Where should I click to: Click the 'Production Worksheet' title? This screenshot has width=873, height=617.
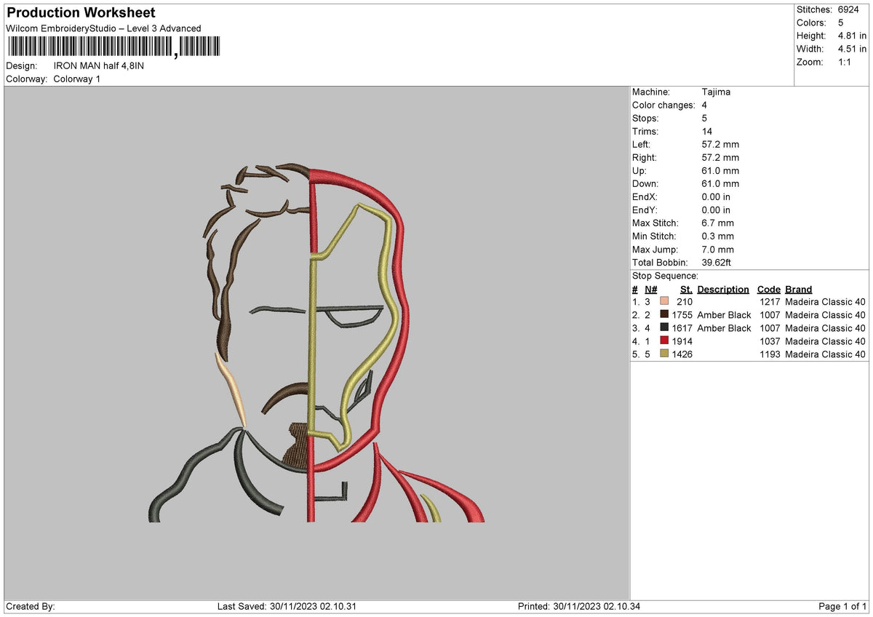pos(81,13)
